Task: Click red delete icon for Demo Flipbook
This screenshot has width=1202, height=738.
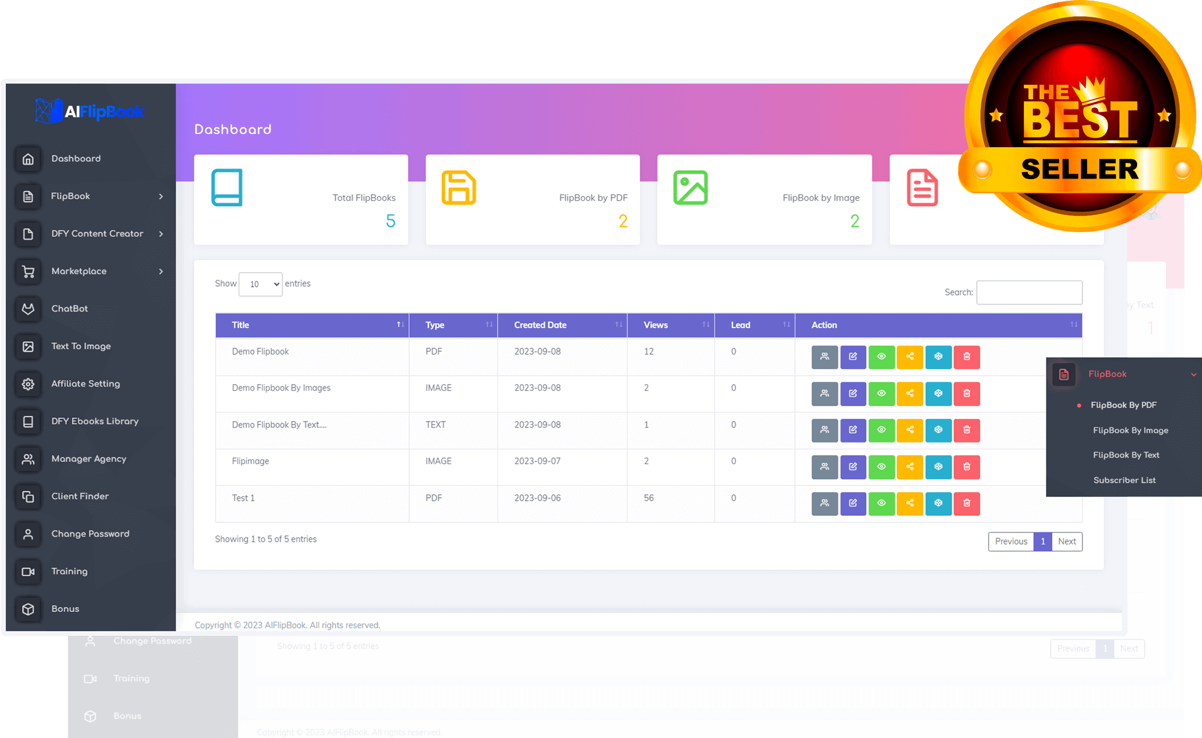Action: [966, 357]
